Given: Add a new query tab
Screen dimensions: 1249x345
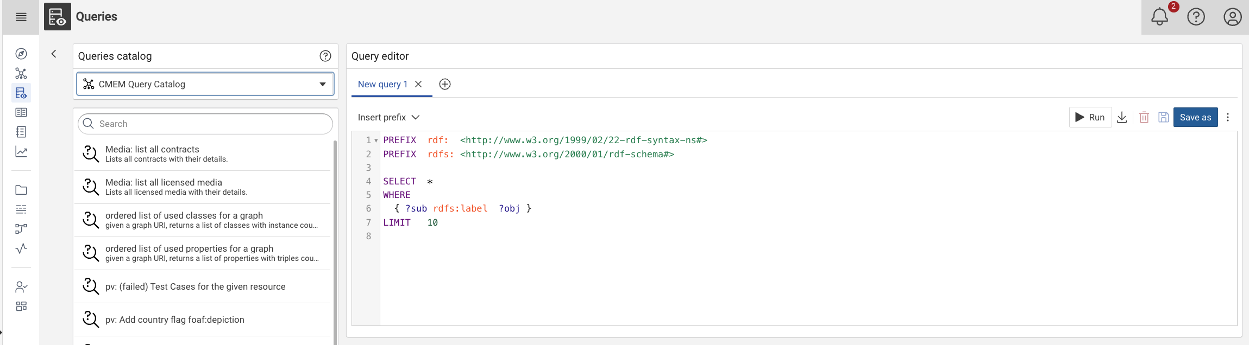Looking at the screenshot, I should point(445,84).
